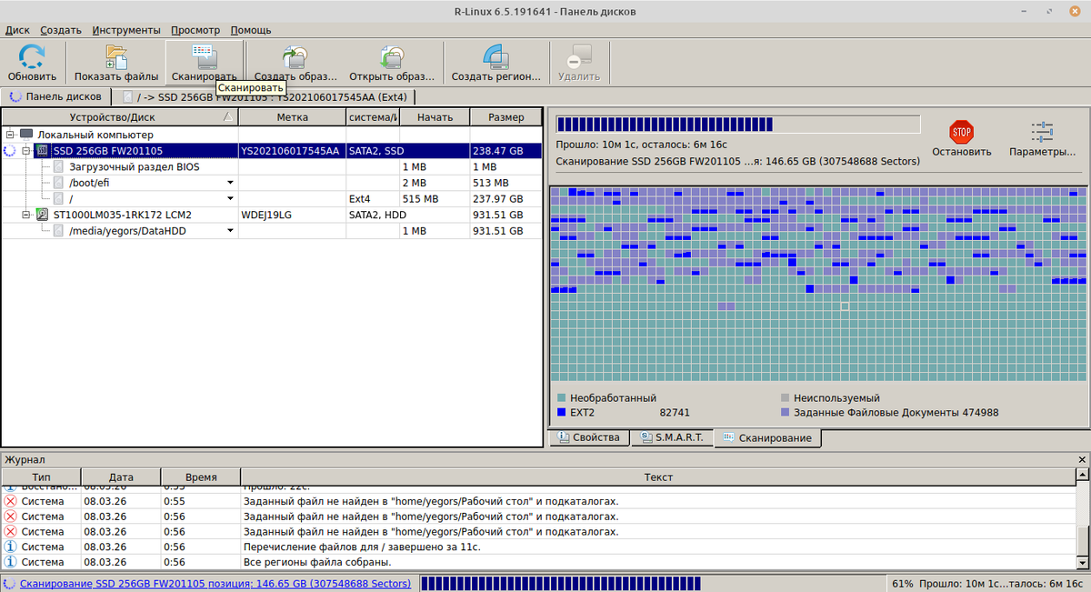The image size is (1091, 592).
Task: Click Открыть образ toolbar icon
Action: tap(392, 56)
